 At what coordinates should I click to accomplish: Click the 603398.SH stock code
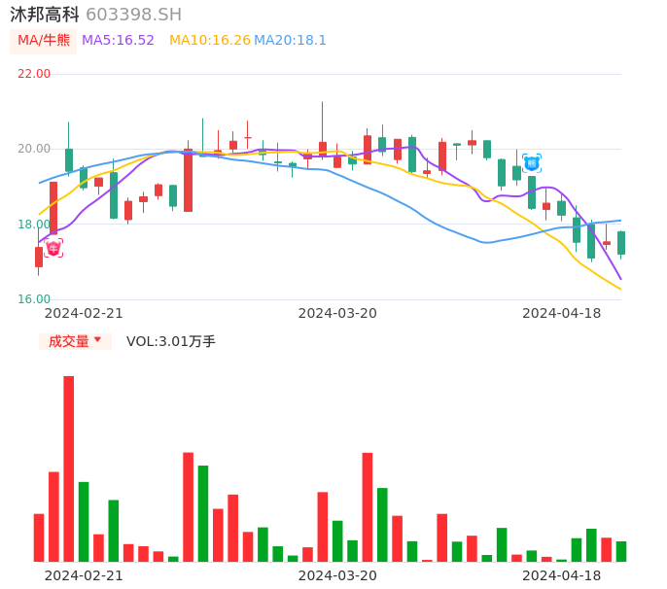[133, 15]
